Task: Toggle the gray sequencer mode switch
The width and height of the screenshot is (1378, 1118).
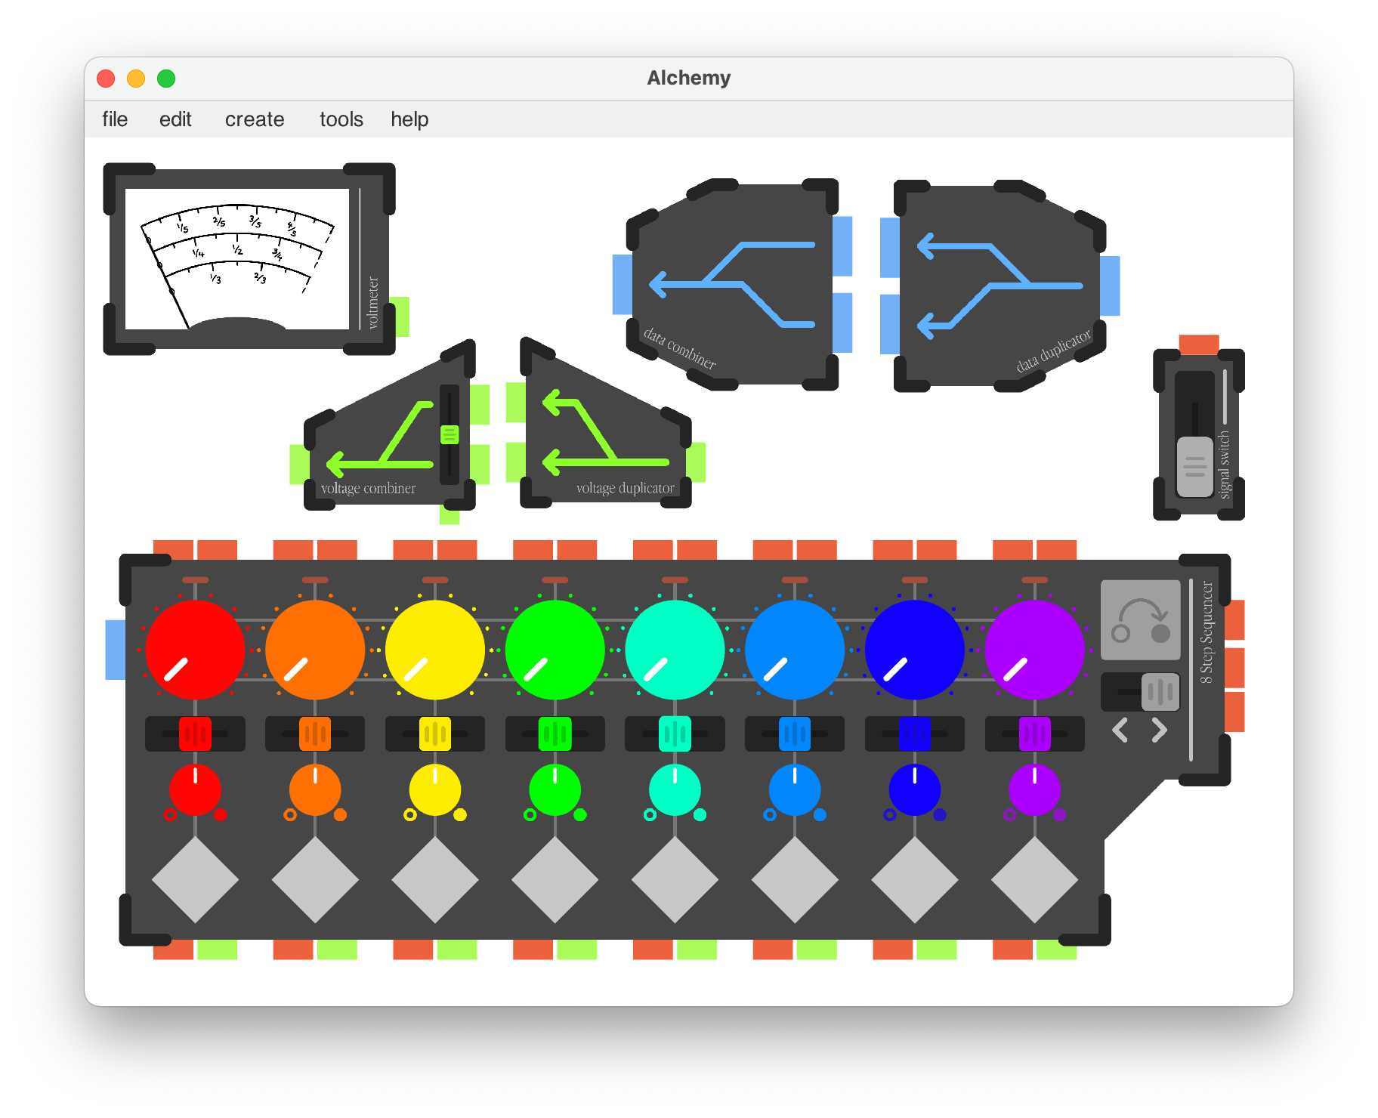Action: [1160, 691]
